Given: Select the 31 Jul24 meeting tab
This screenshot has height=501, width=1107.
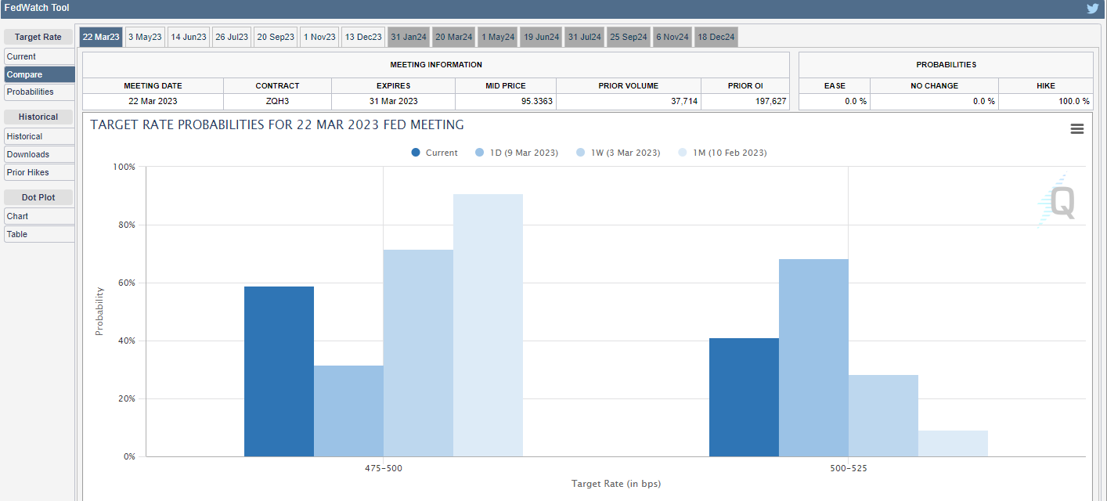Looking at the screenshot, I should click(585, 37).
